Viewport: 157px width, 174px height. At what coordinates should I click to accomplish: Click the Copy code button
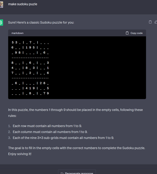[x=134, y=33]
